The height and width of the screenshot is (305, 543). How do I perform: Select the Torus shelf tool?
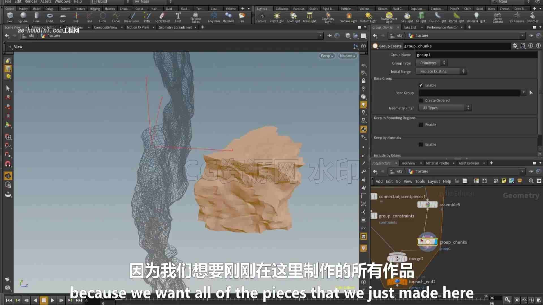coord(50,17)
